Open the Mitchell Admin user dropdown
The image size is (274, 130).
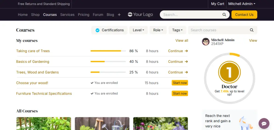[242, 4]
